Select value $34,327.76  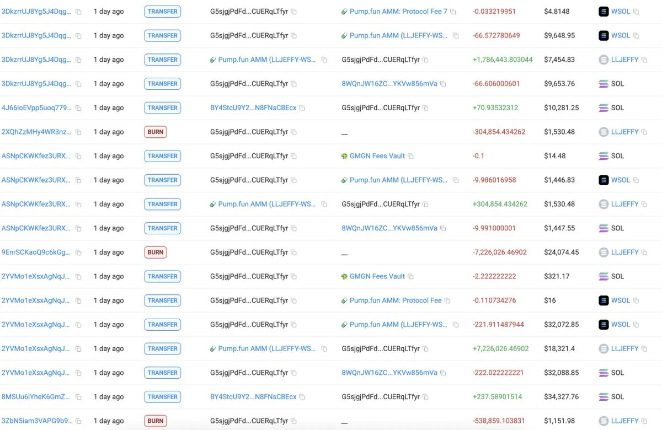[x=561, y=397]
